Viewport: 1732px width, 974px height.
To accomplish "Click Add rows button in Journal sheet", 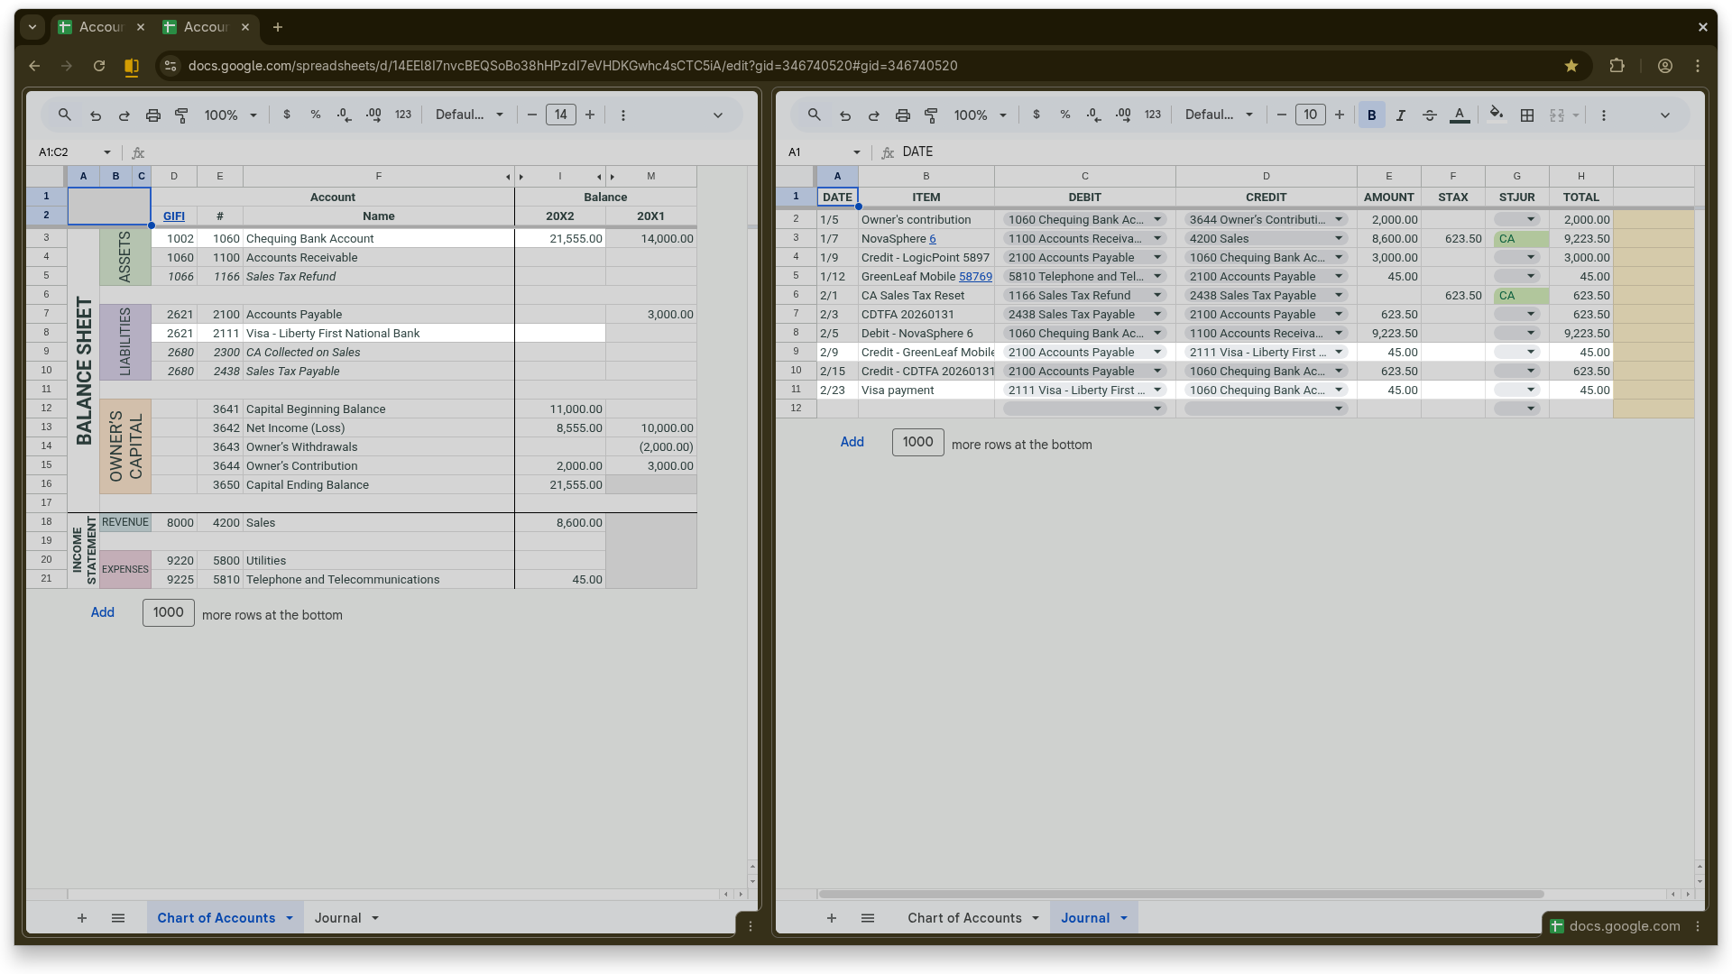I will [x=852, y=442].
